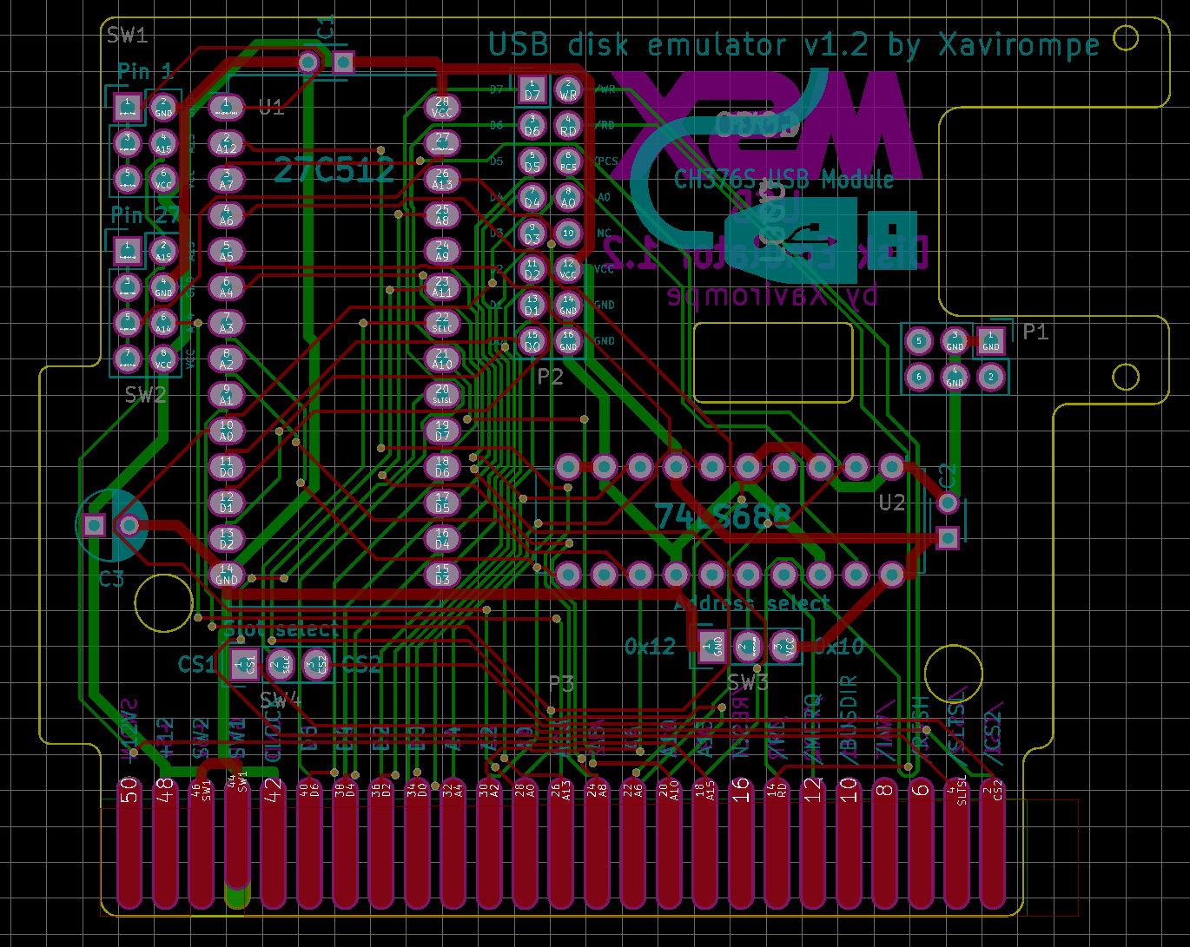Select CS1 square pad of SW4
Screen dimensions: 1190x947
tap(245, 664)
